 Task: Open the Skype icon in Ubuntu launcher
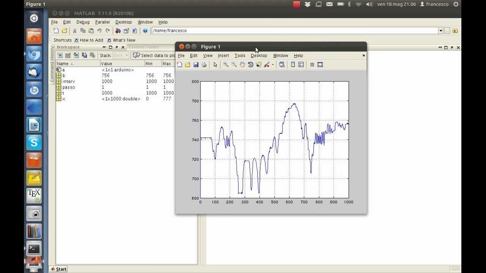pos(34,143)
